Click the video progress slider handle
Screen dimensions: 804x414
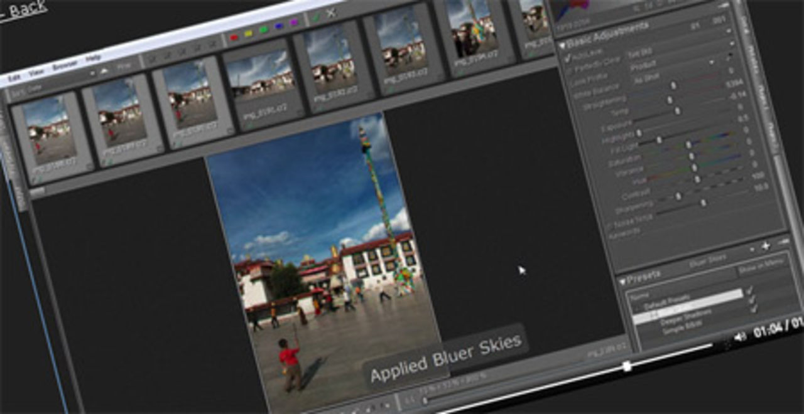626,366
